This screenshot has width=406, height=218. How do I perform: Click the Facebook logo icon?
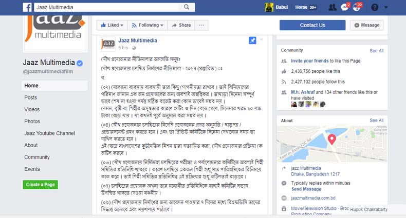(27, 7)
